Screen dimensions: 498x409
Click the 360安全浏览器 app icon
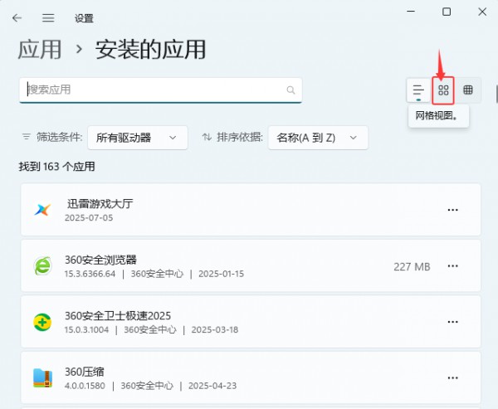(42, 265)
